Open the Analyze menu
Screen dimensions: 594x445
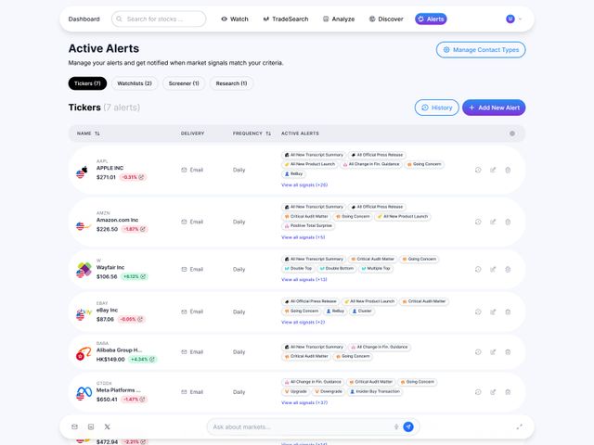(x=339, y=19)
